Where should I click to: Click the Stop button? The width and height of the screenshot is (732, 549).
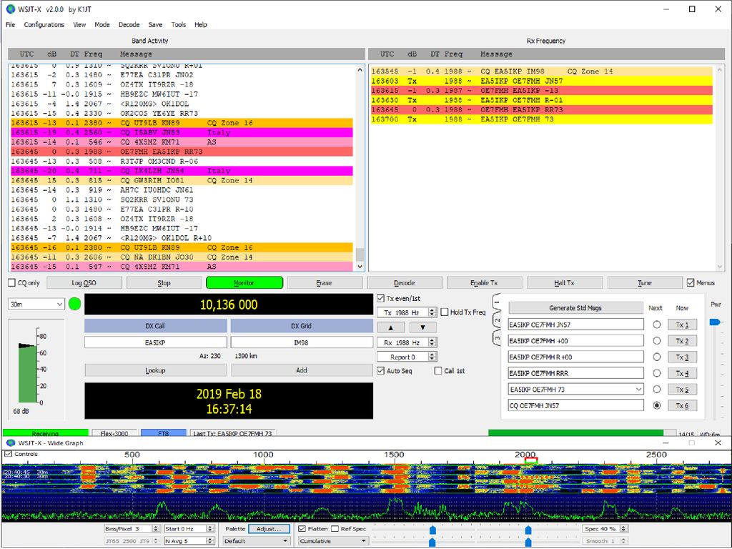point(164,283)
